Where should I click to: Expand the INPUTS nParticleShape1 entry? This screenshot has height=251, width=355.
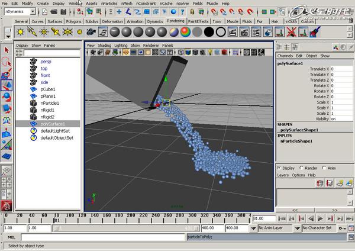296,141
